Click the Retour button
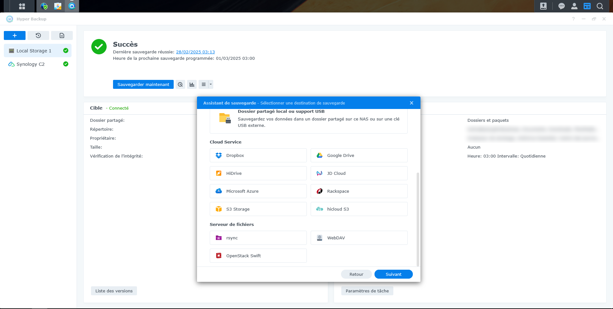Image resolution: width=613 pixels, height=309 pixels. point(356,274)
